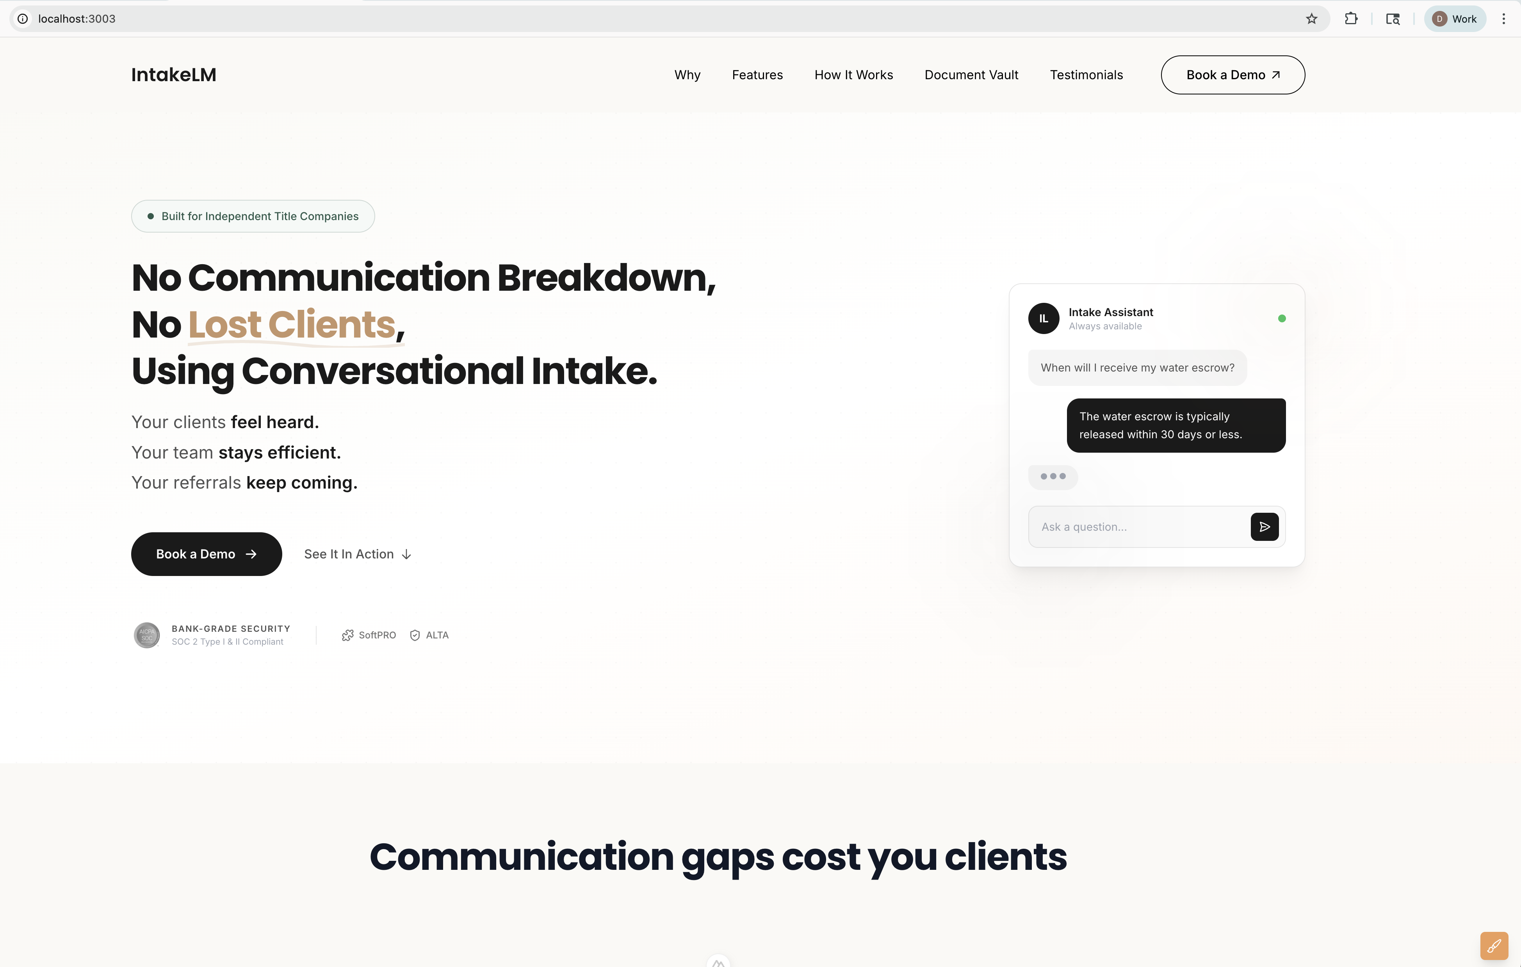Open the Why nav item
The image size is (1521, 967).
(x=687, y=75)
